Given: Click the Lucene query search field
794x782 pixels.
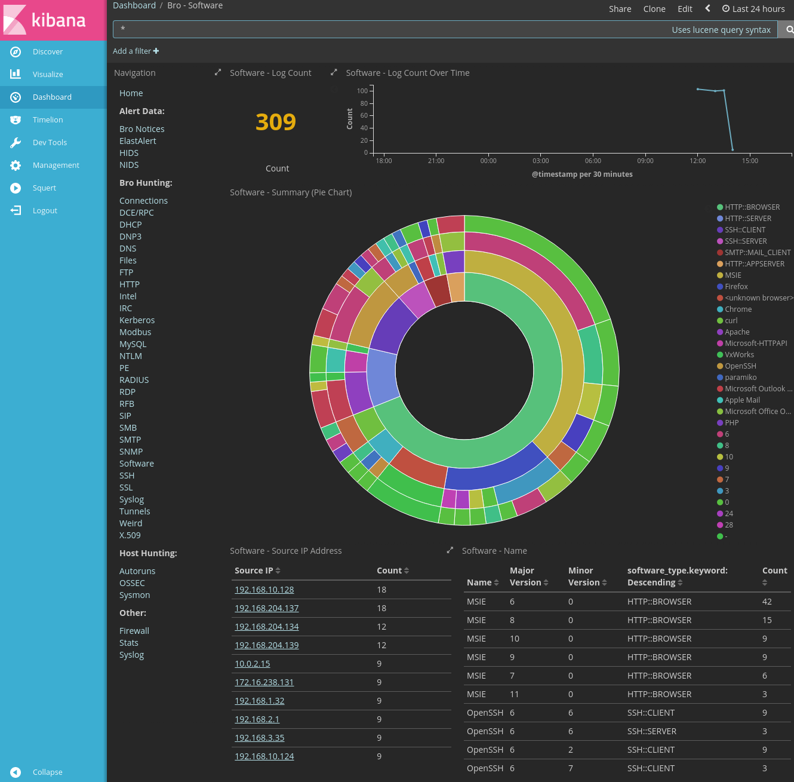Looking at the screenshot, I should click(445, 29).
